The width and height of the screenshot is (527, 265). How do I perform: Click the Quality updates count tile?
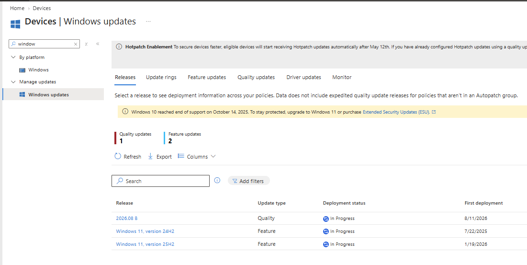click(133, 138)
